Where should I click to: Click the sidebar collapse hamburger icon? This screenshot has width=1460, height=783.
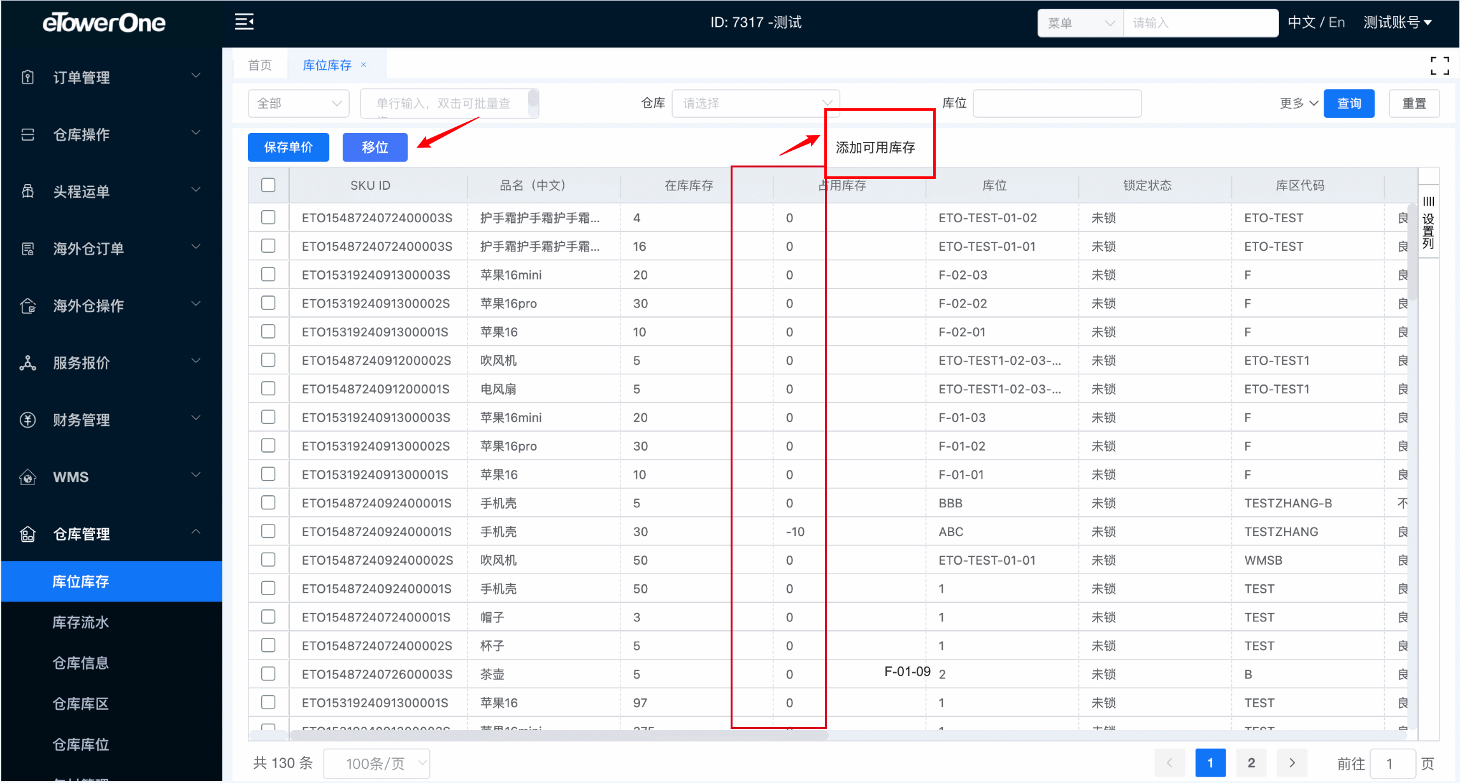click(244, 22)
